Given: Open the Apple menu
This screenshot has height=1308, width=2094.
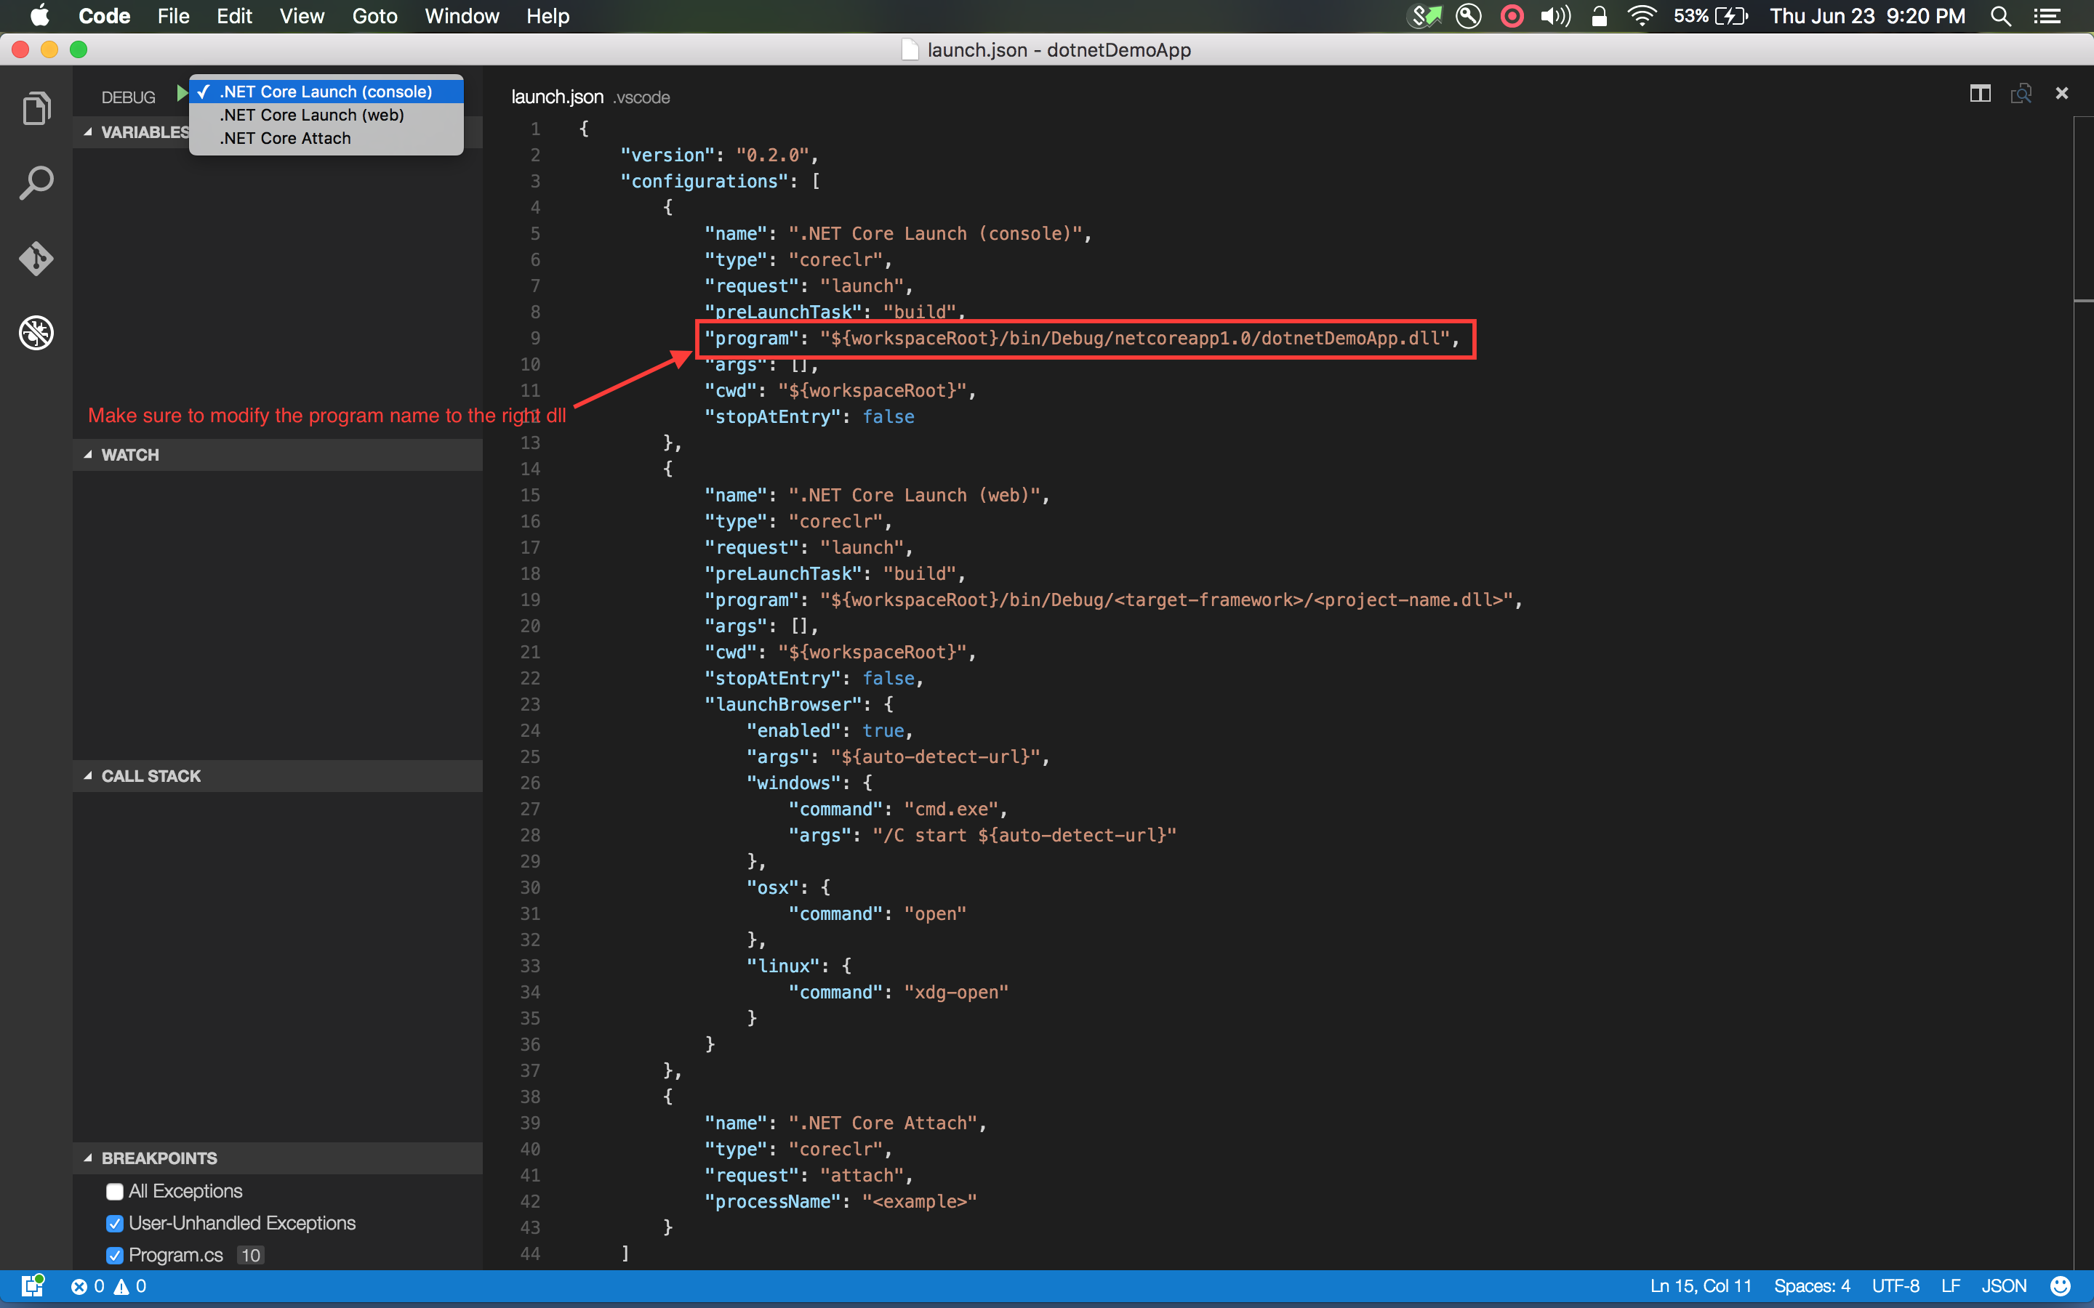Looking at the screenshot, I should point(40,17).
